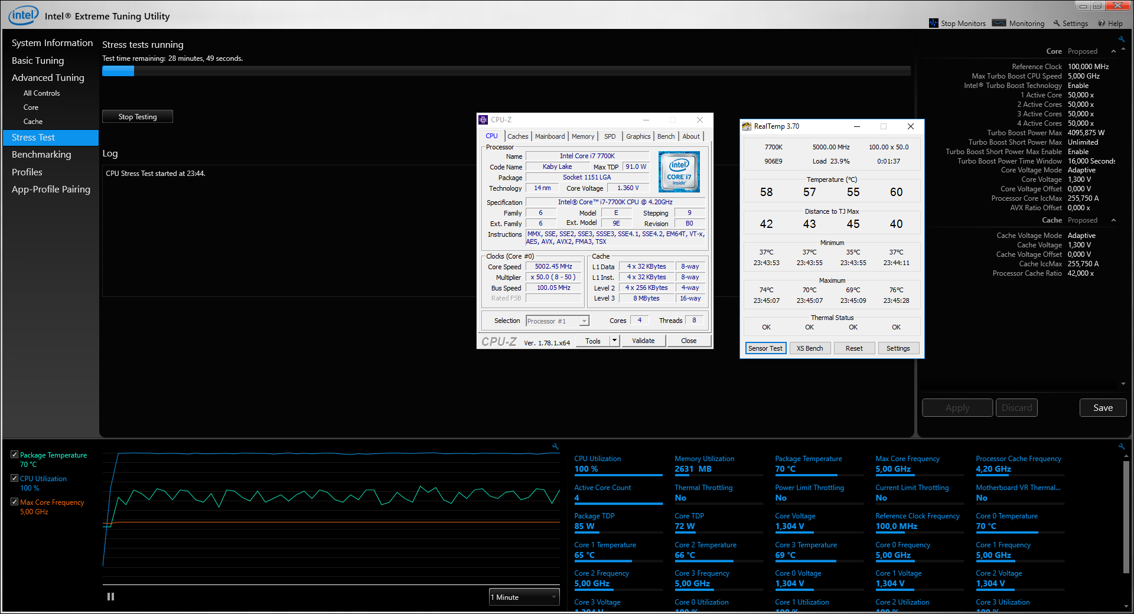Select All Controls under Advanced Tuning
The height and width of the screenshot is (614, 1134).
[41, 93]
